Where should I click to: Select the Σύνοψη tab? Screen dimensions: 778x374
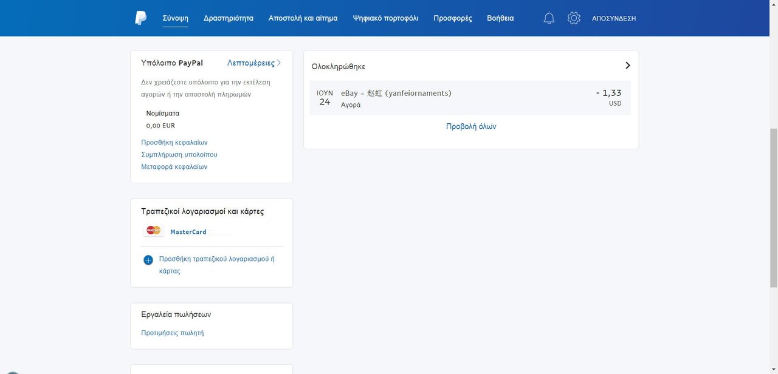[175, 18]
